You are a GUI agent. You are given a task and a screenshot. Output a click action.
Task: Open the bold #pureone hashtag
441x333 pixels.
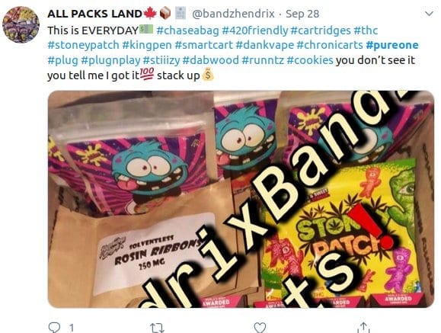[392, 45]
